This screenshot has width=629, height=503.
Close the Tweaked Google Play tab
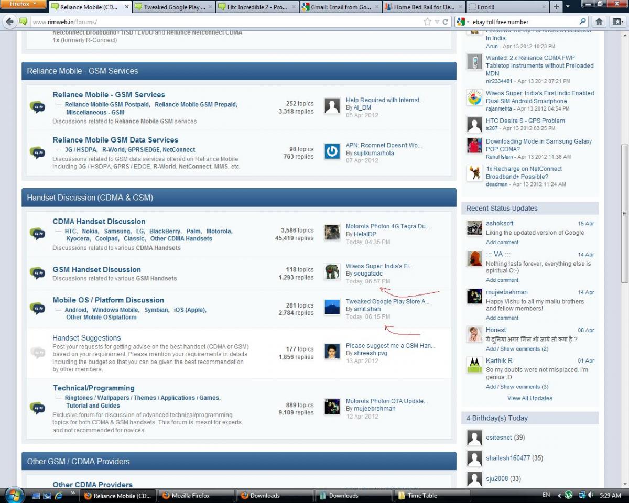coord(210,7)
